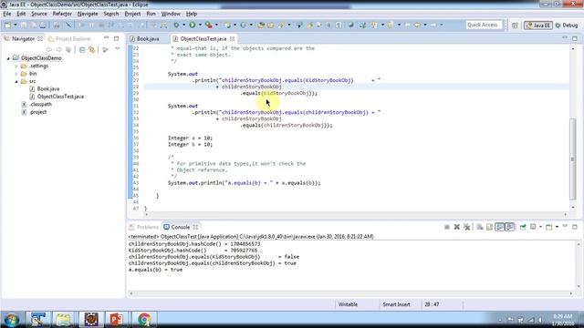Open the file explorer taskbar icon
This screenshot has height=328, width=584.
point(63,320)
